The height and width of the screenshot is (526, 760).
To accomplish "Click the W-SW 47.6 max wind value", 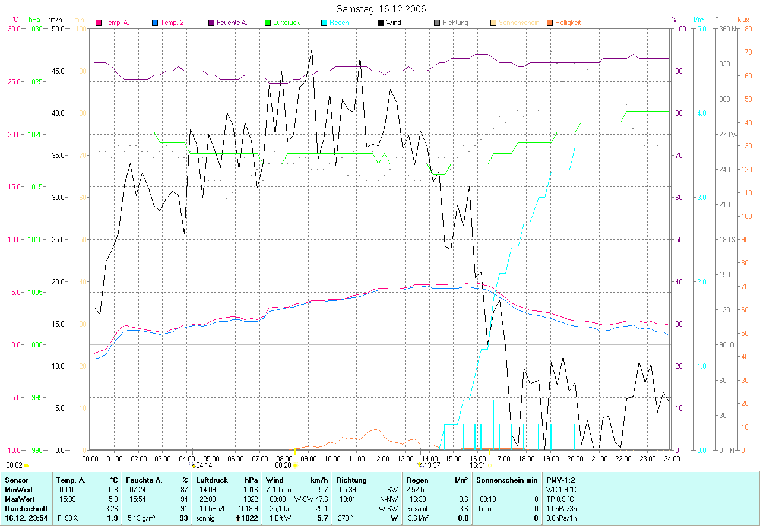I will (x=311, y=499).
